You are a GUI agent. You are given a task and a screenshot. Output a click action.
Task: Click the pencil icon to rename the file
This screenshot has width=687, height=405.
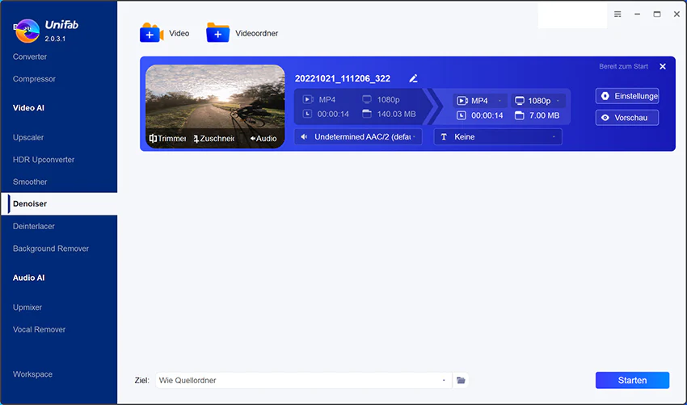pos(413,78)
